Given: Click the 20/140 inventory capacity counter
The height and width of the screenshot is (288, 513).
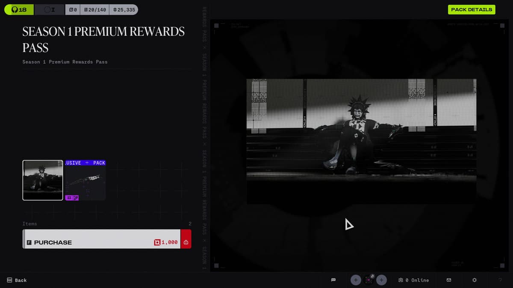Looking at the screenshot, I should tap(94, 9).
